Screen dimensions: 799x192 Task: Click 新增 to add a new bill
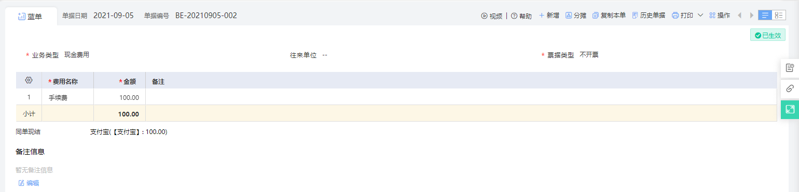click(549, 16)
